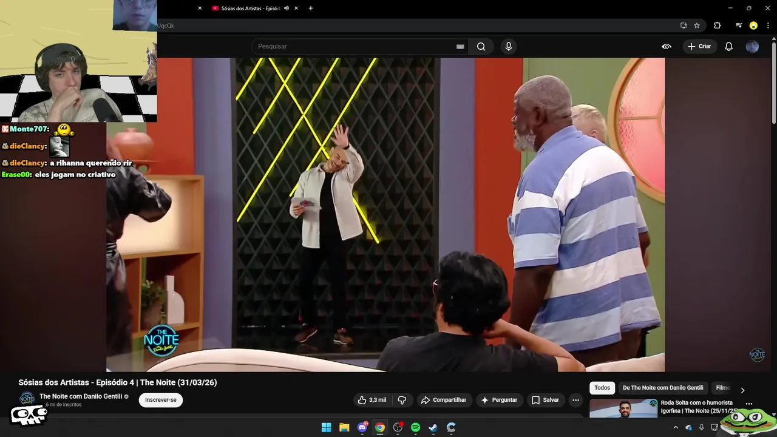
Task: Select De The Noite com Danilo Gentili chip
Action: (663, 388)
